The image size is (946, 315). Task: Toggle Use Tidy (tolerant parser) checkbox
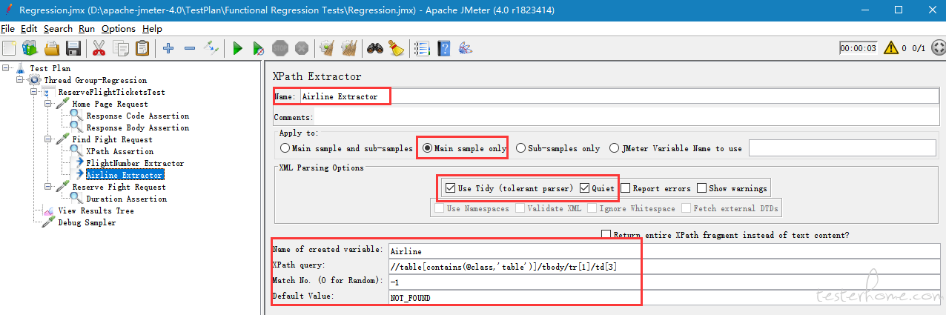tap(450, 188)
